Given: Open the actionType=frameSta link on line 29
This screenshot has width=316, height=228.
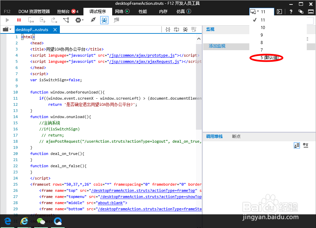Looking at the screenshot, I should [x=150, y=209].
